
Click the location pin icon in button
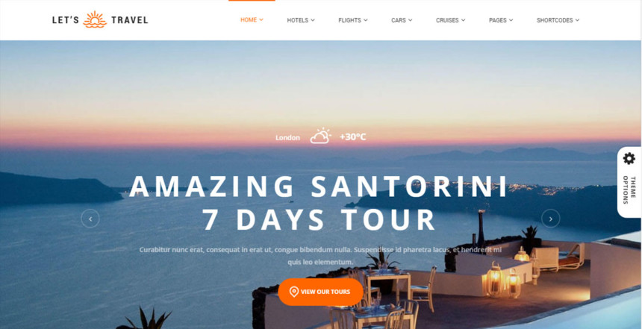click(293, 292)
